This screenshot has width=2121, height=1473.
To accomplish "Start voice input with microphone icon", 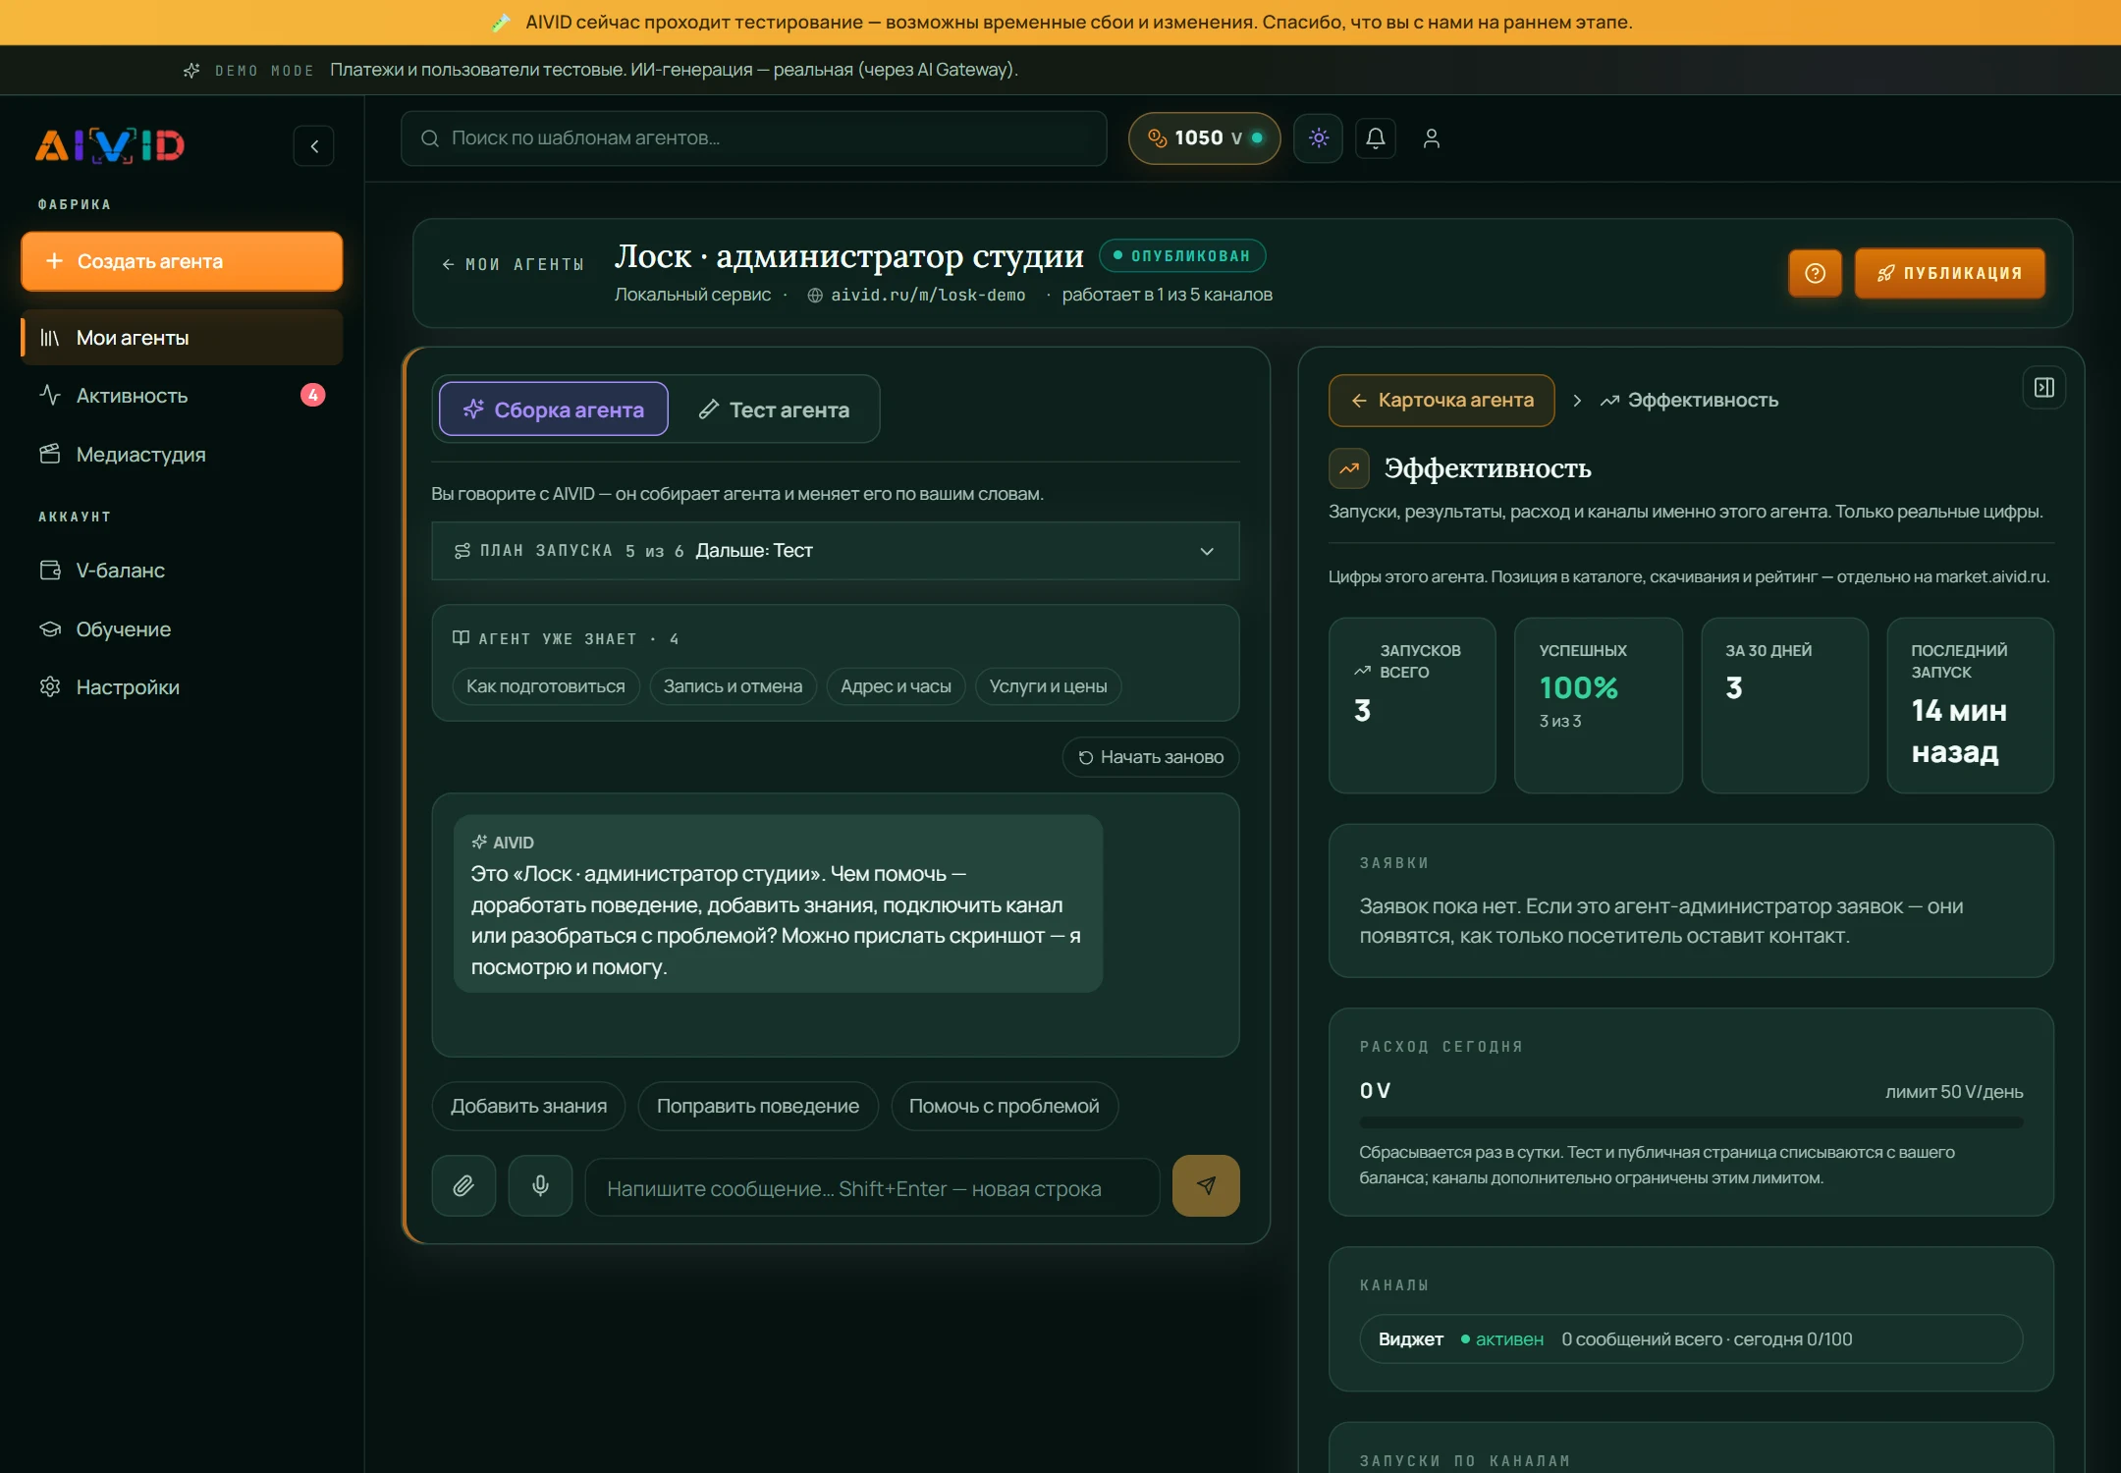I will 540,1186.
